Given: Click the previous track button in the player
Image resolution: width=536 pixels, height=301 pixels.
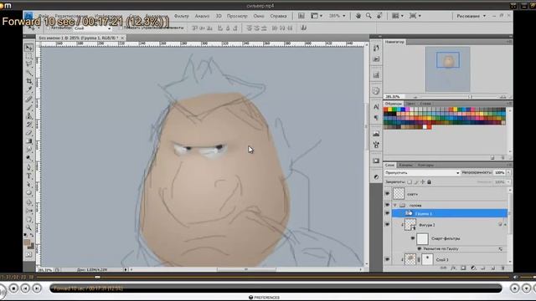Looking at the screenshot, I should [x=25, y=288].
